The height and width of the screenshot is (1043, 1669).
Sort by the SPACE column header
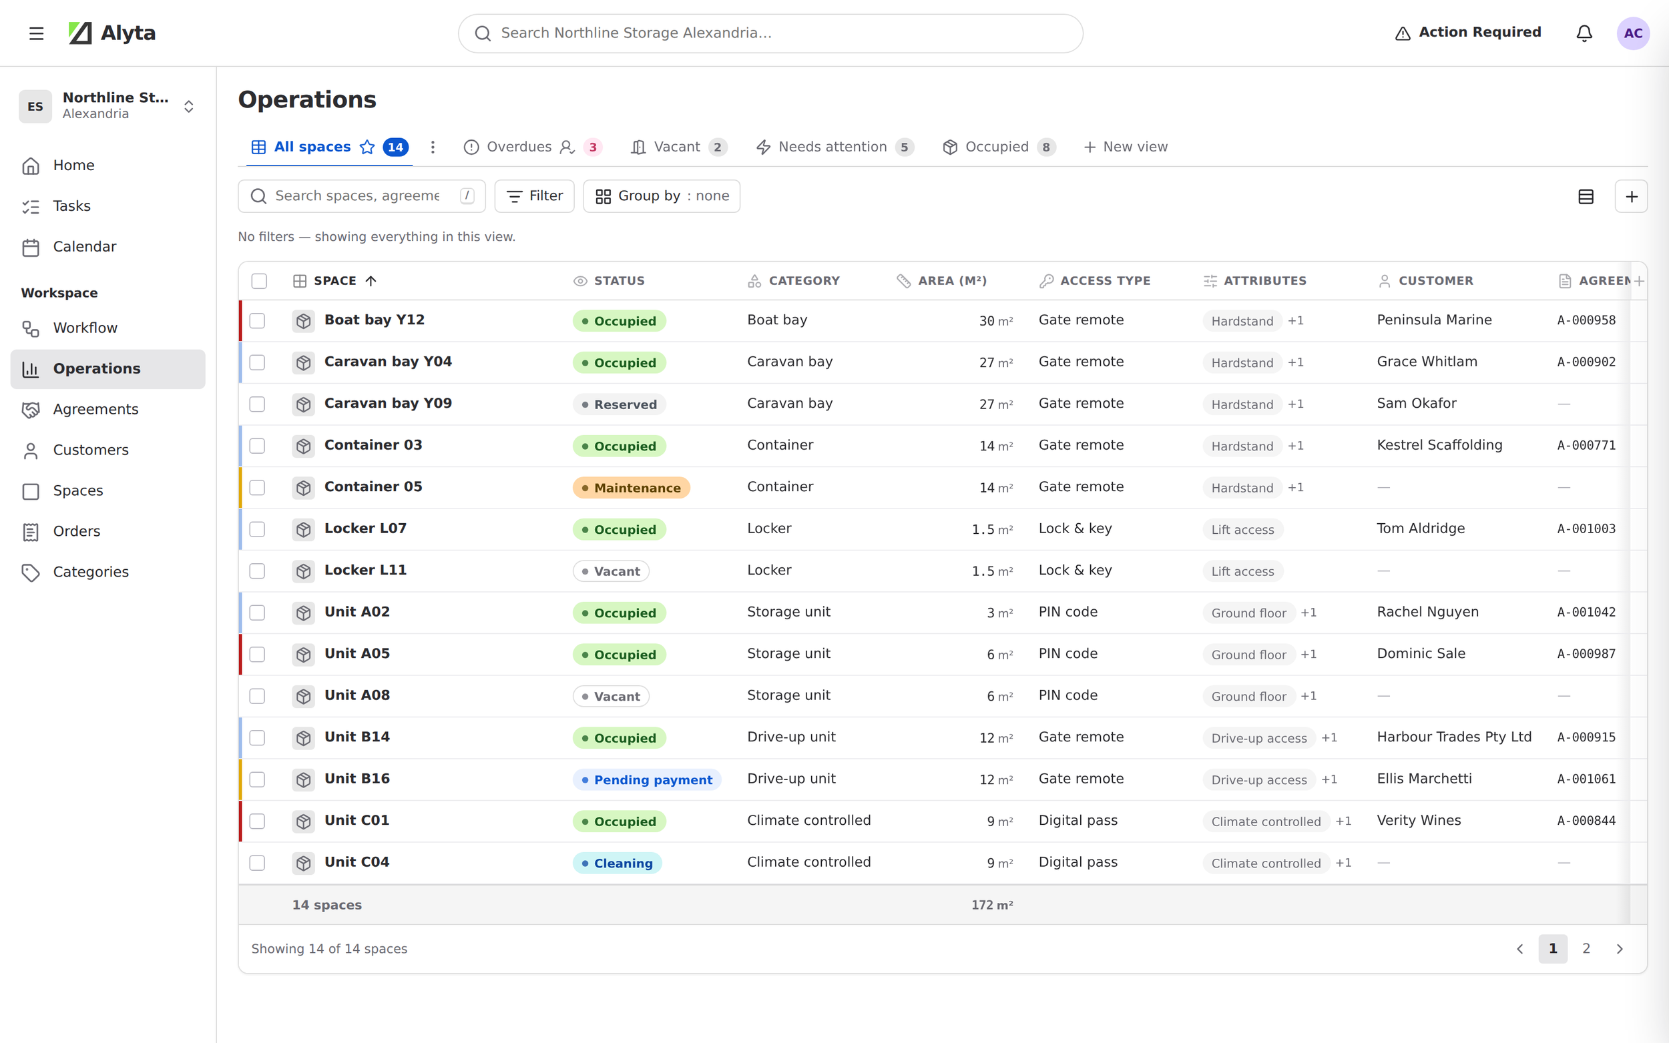tap(335, 281)
